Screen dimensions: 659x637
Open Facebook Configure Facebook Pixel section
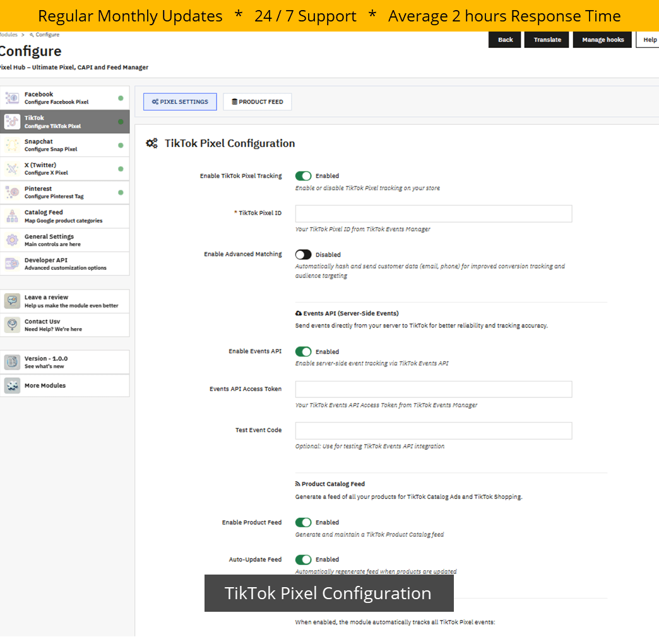coord(65,98)
